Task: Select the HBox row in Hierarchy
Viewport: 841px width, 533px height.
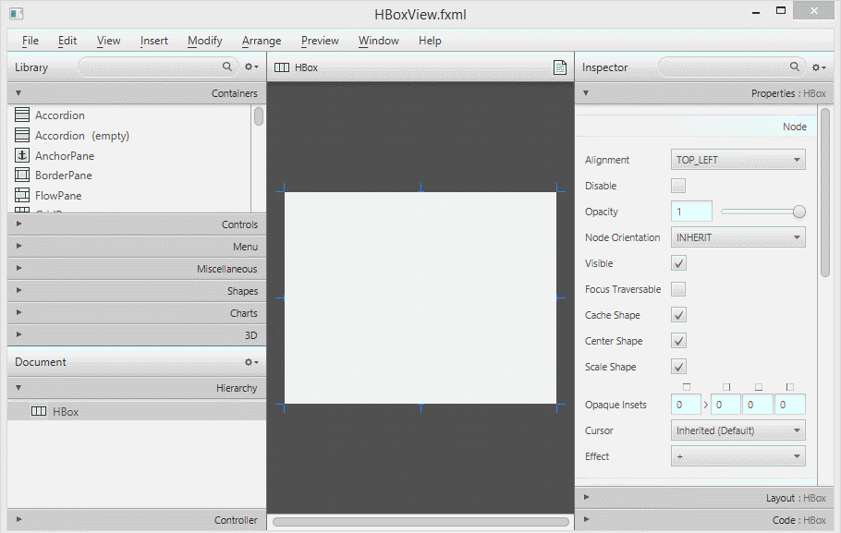Action: 137,411
